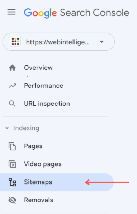Click the Video pages play icon
This screenshot has width=137, height=214.
point(12,164)
